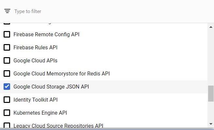Uncheck the Google Cloud Storage JSON API checkbox
Viewport: 214px width, 130px height.
[x=7, y=87]
